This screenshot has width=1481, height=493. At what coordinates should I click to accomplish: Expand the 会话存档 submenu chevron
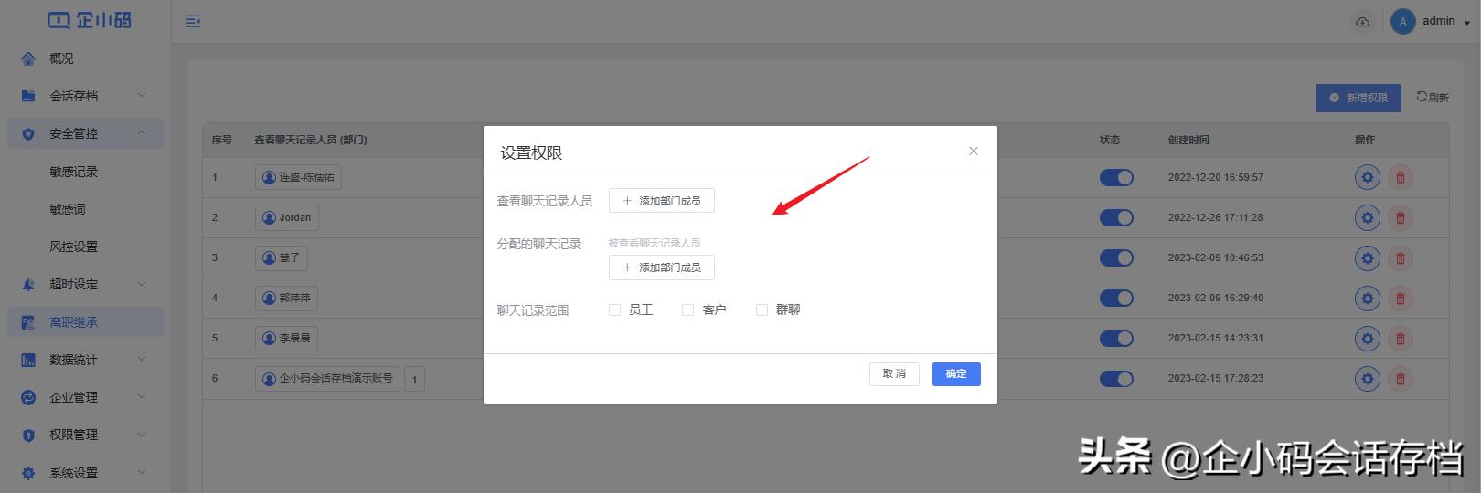click(x=142, y=95)
